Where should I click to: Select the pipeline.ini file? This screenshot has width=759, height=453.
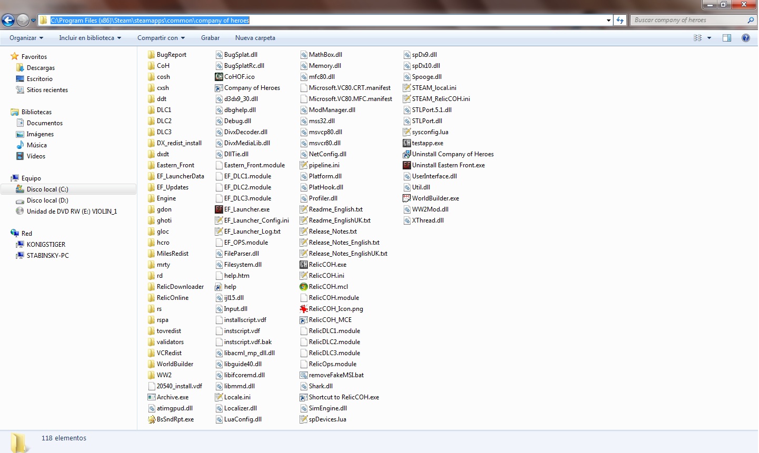pos(319,165)
